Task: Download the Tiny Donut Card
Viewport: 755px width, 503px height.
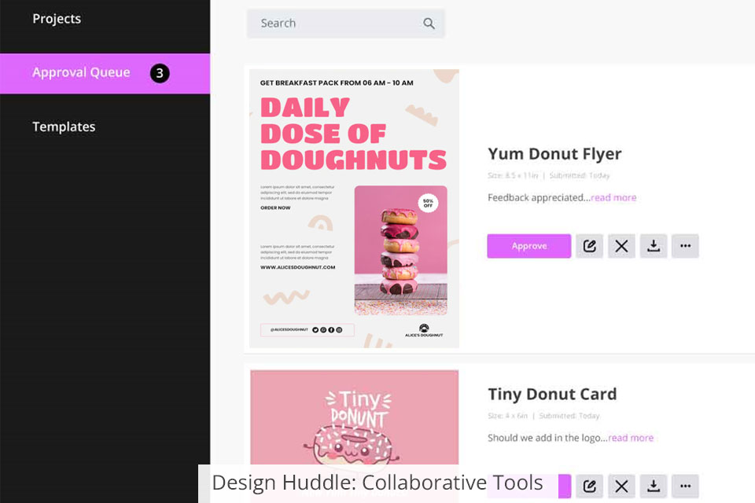Action: [654, 486]
